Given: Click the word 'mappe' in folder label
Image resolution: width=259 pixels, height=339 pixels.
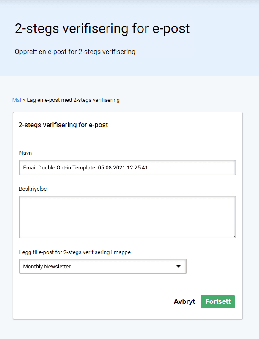Looking at the screenshot, I should coord(122,252).
